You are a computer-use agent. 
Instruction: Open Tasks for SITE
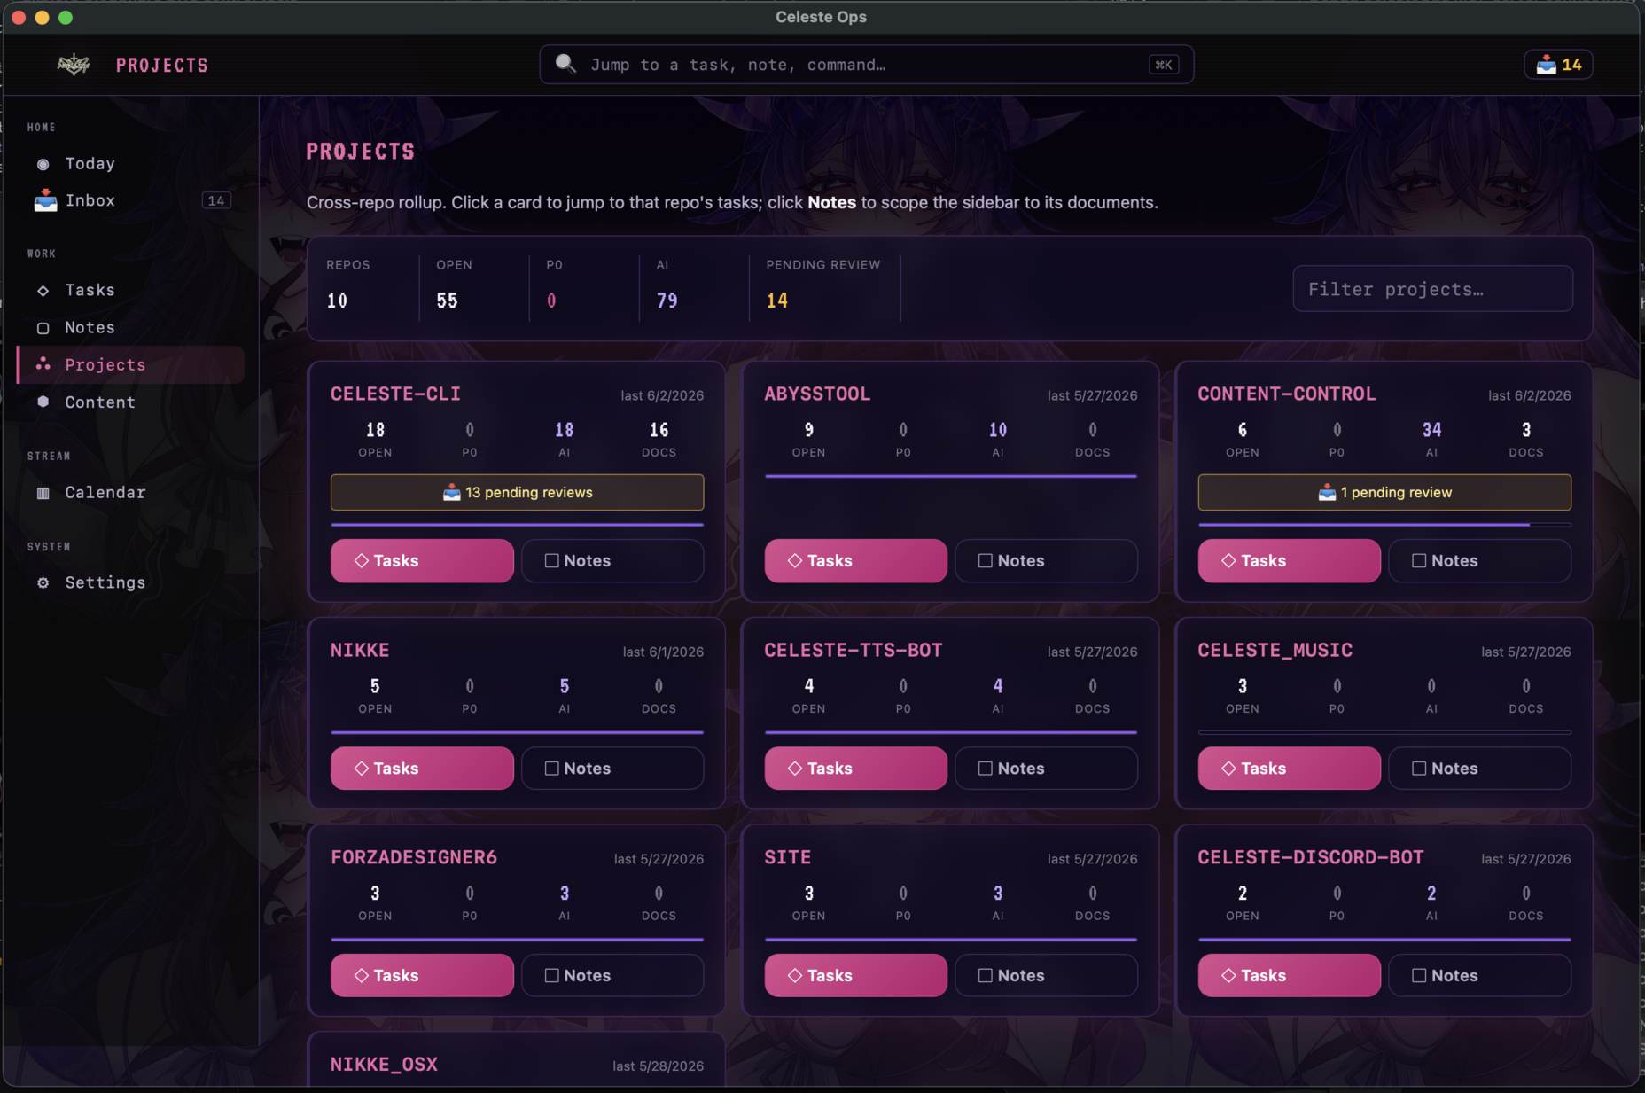855,975
